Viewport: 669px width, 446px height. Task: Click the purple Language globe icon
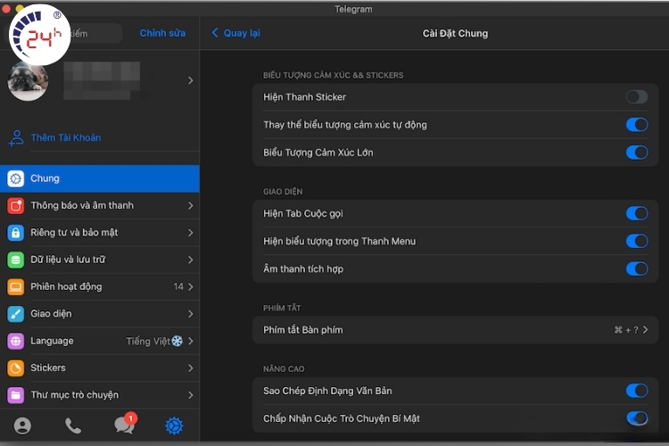(16, 341)
